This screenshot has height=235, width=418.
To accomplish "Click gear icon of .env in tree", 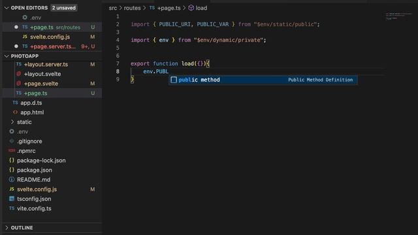I will [x=12, y=131].
